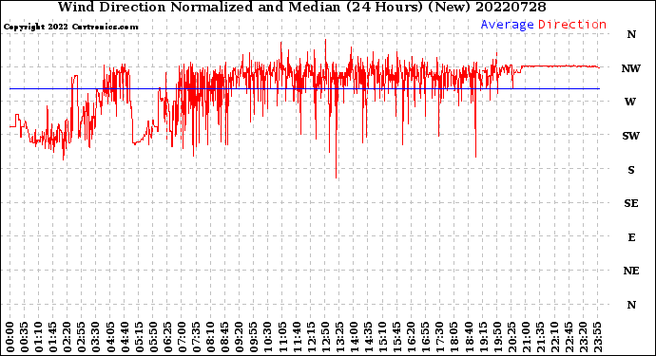
Task: Click the 11:05 time label
Action: (282, 337)
